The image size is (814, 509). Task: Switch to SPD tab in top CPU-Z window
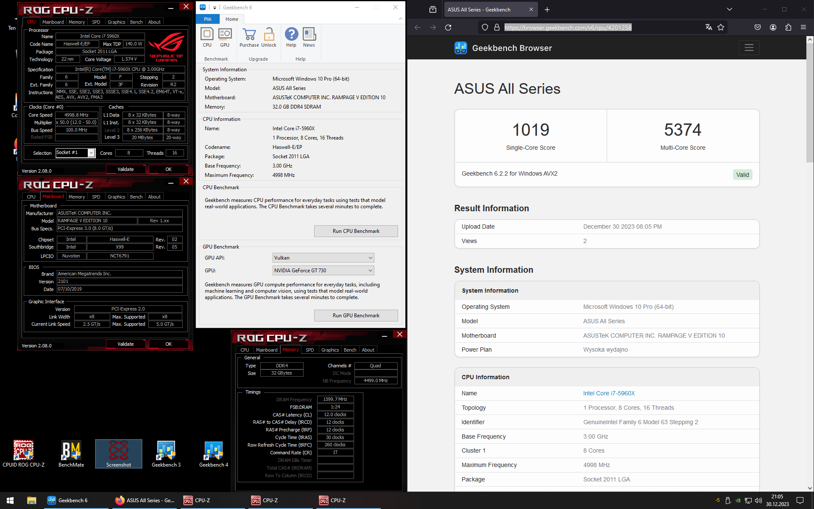tap(96, 22)
